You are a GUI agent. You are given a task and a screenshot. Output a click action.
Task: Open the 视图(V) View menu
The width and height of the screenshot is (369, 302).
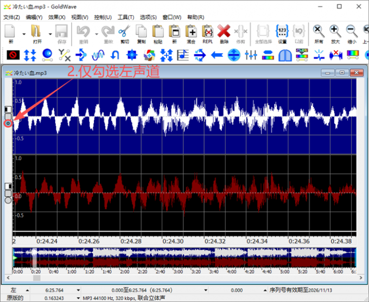pyautogui.click(x=80, y=17)
